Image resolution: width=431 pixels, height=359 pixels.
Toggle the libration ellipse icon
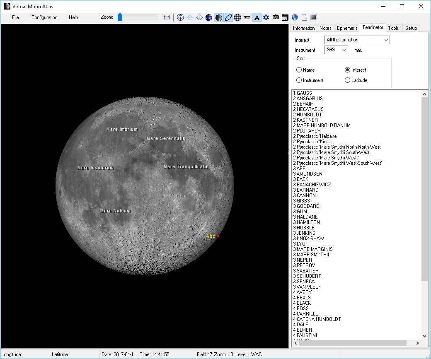pyautogui.click(x=228, y=17)
